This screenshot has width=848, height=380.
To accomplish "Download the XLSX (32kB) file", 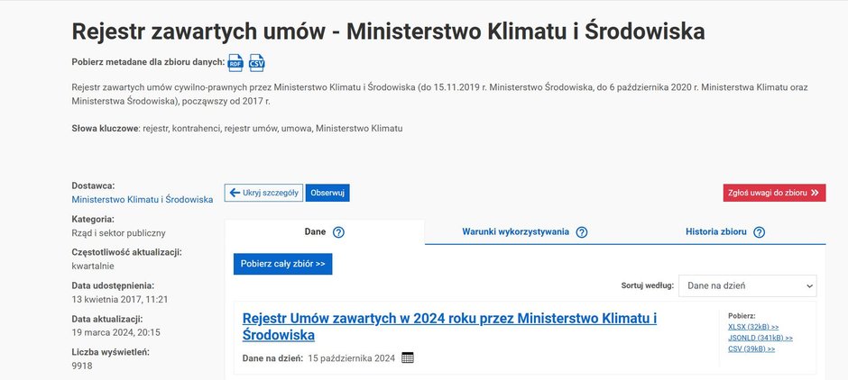I will coord(753,327).
